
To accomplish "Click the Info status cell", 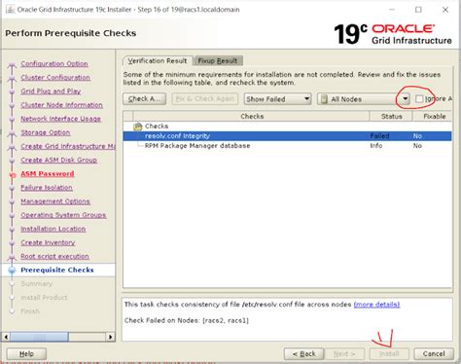I will tap(376, 146).
